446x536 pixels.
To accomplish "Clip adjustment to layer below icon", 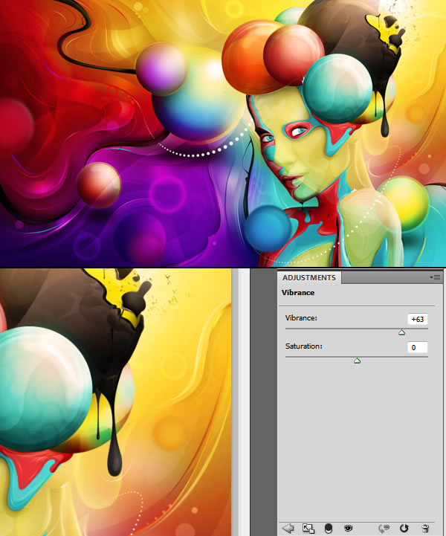I will click(329, 528).
